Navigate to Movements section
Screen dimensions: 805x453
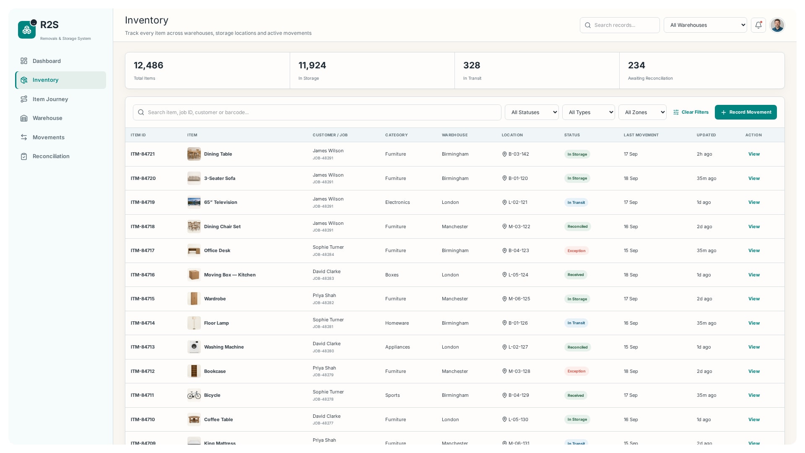click(60, 137)
